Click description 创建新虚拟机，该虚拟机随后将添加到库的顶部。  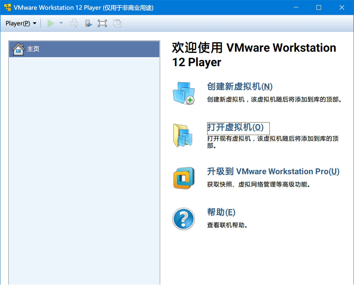(x=274, y=99)
